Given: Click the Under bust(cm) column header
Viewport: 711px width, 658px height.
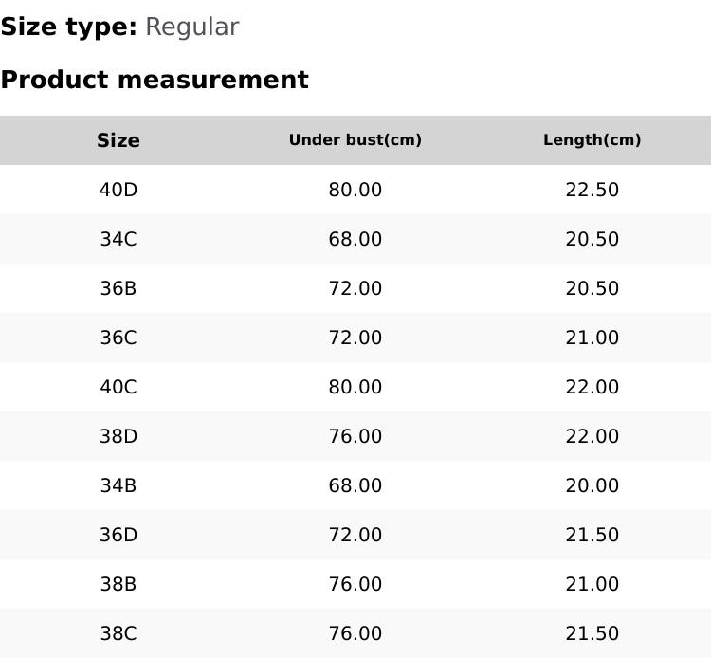Looking at the screenshot, I should (x=355, y=140).
